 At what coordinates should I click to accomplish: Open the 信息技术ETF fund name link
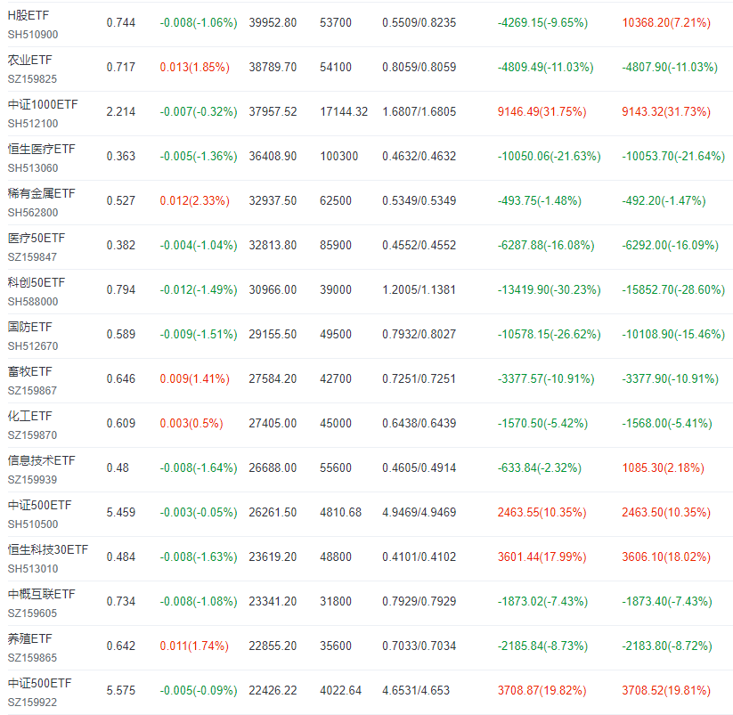[x=41, y=460]
